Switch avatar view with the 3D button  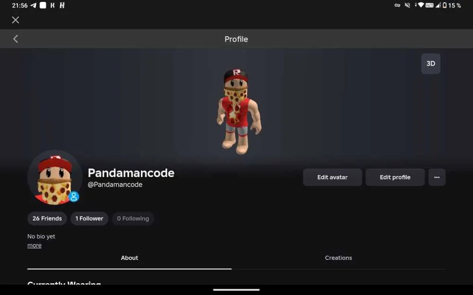coord(431,64)
